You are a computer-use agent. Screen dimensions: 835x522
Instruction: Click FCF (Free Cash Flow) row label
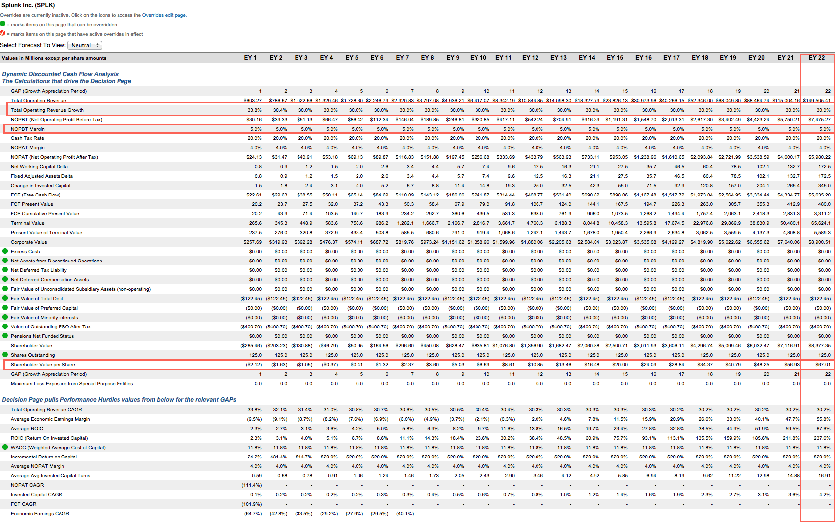point(36,195)
